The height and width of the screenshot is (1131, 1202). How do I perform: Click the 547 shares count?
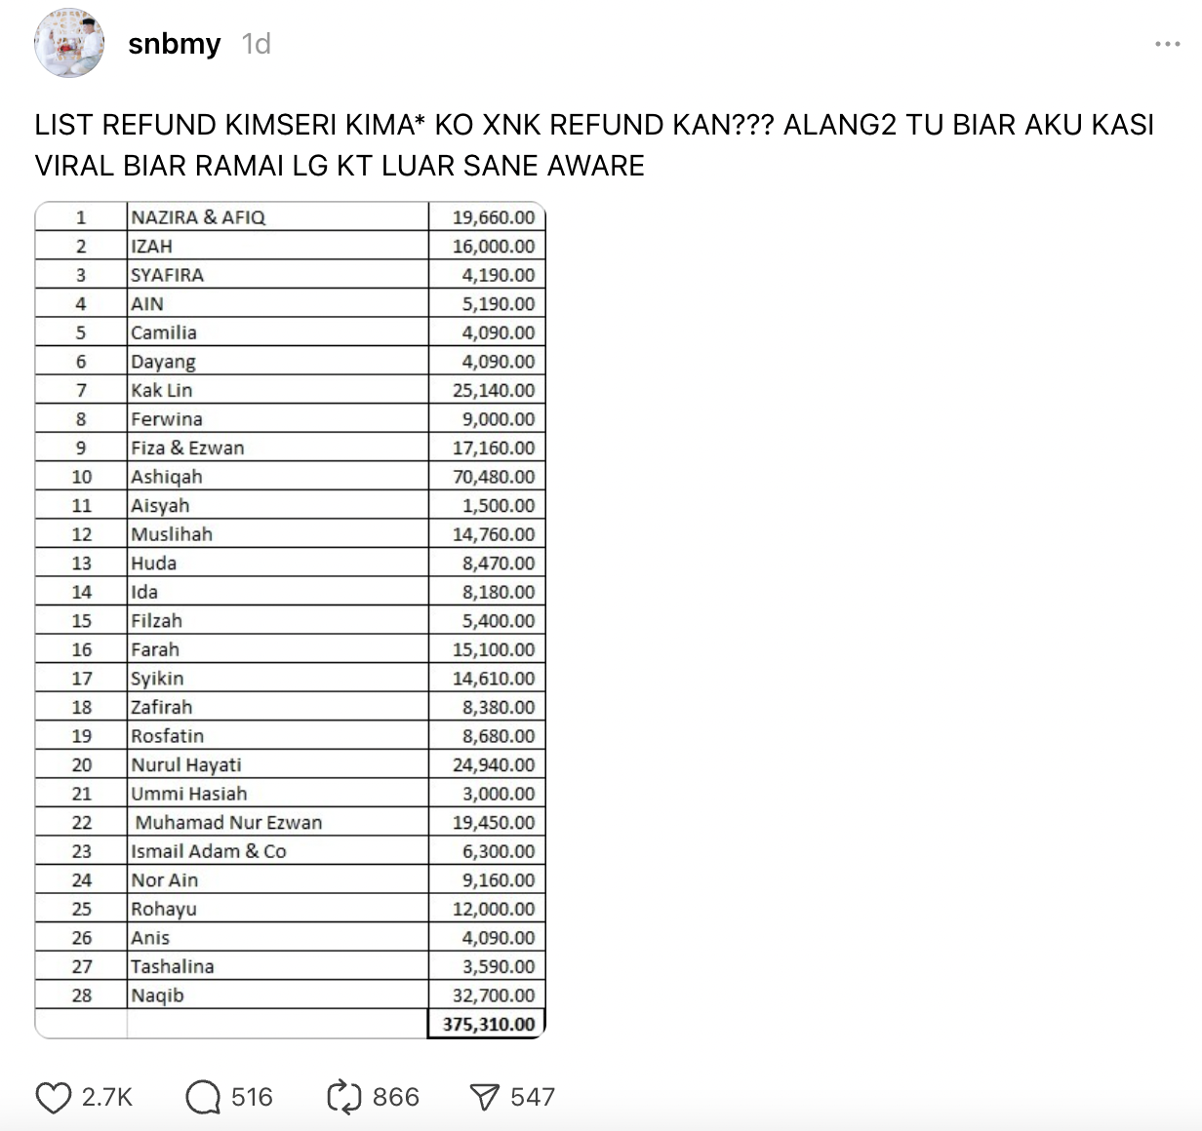pos(532,1098)
